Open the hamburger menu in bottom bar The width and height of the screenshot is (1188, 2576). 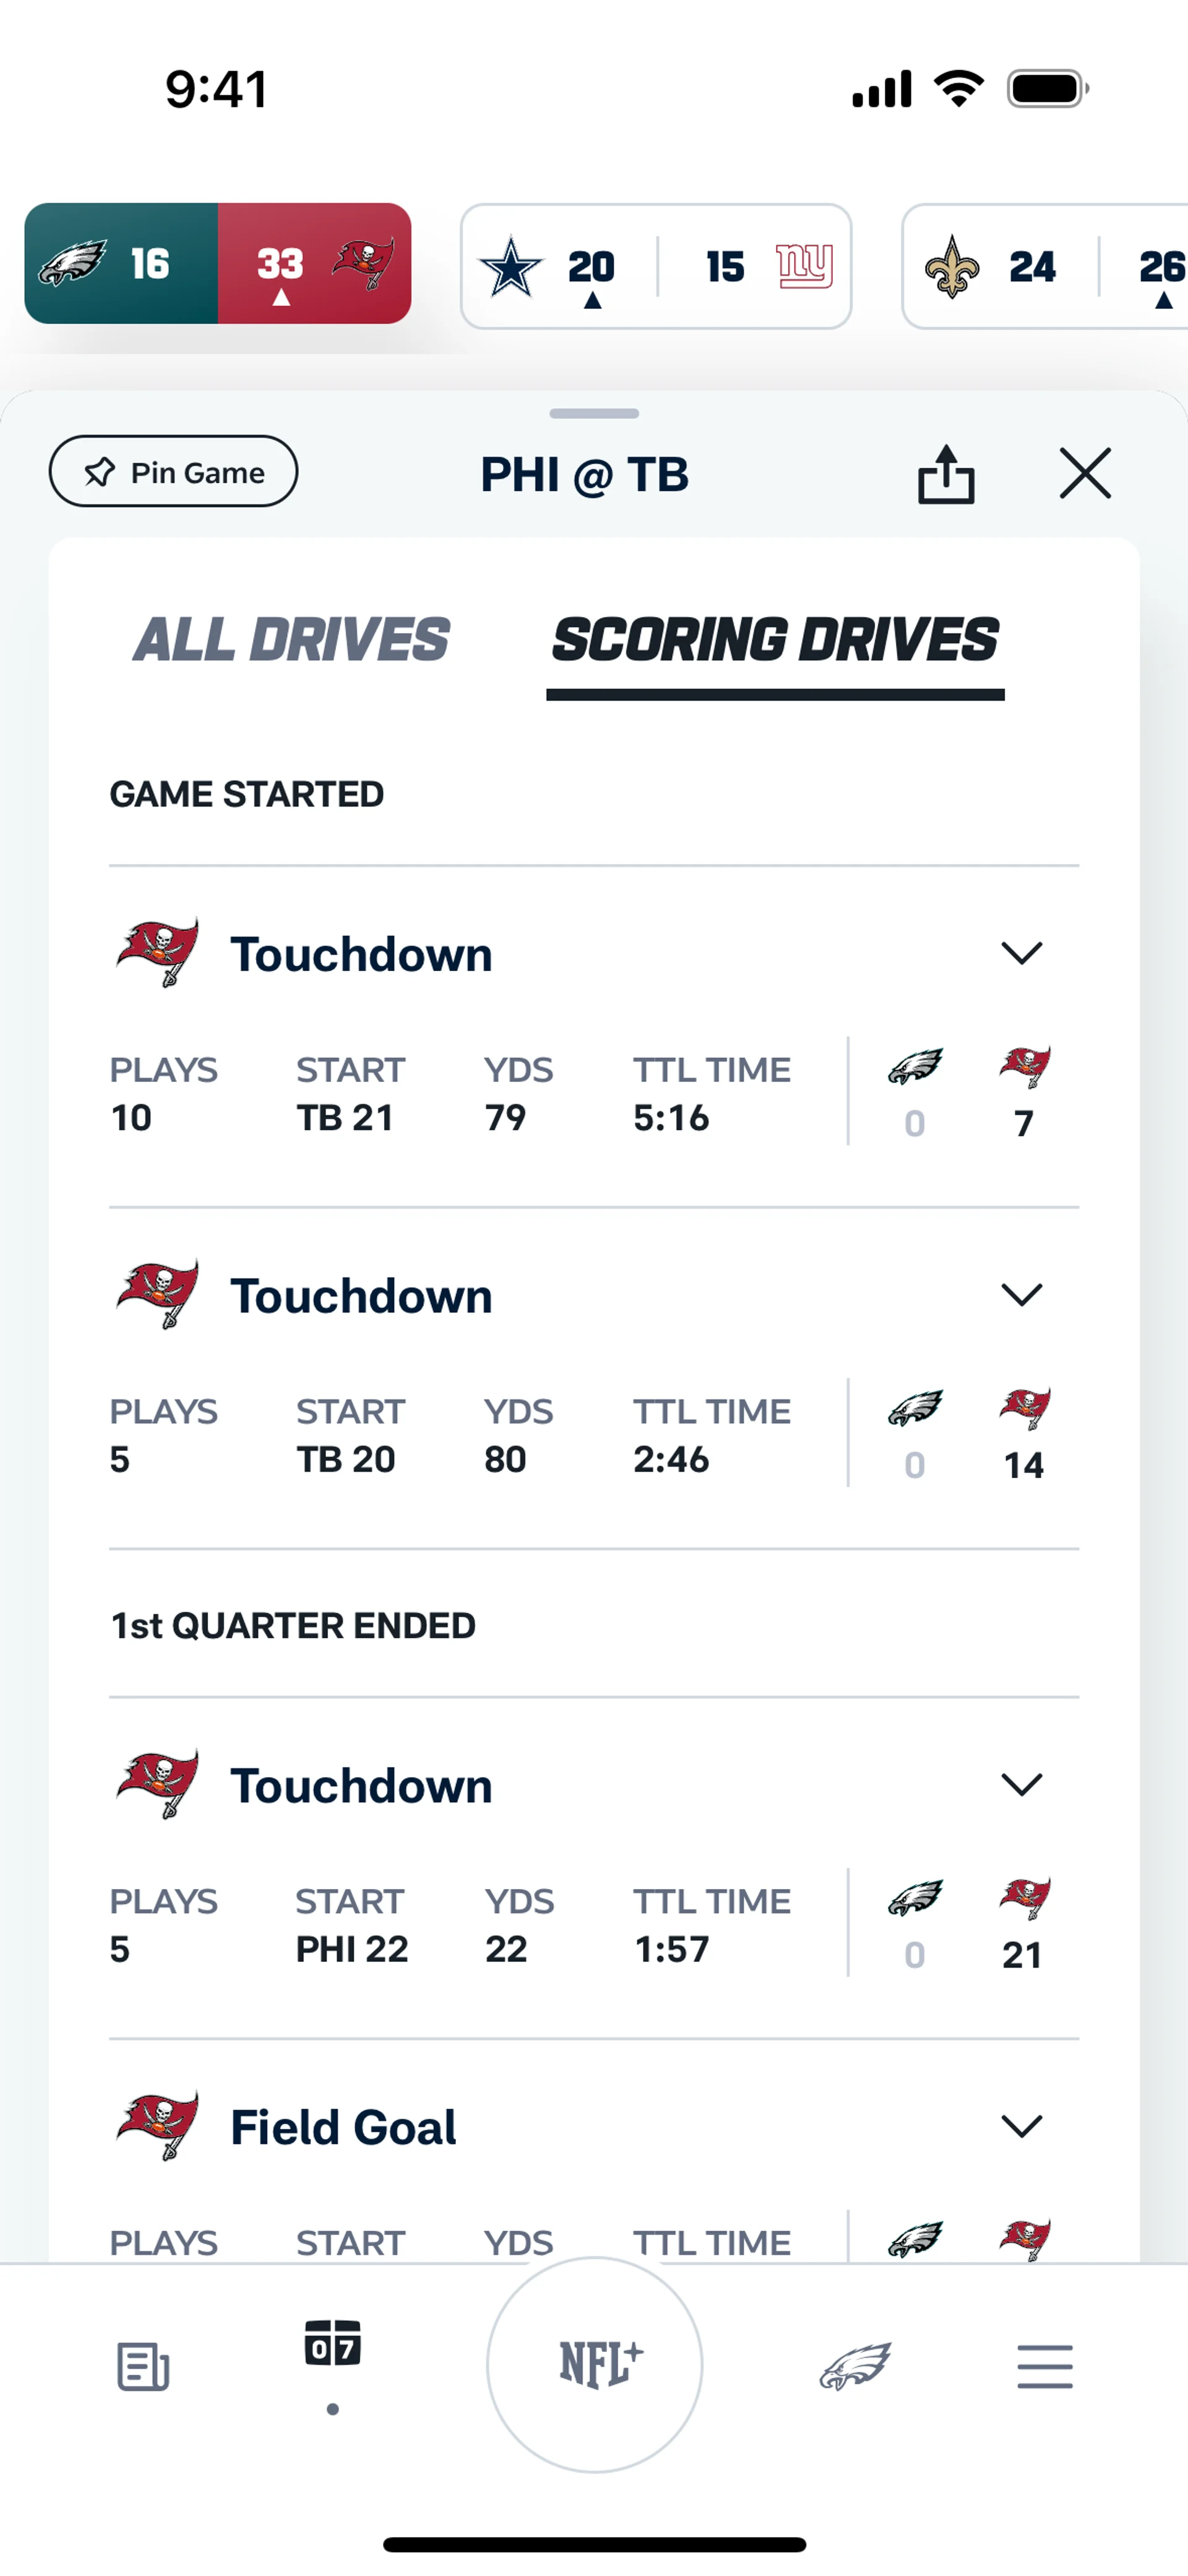click(1045, 2366)
